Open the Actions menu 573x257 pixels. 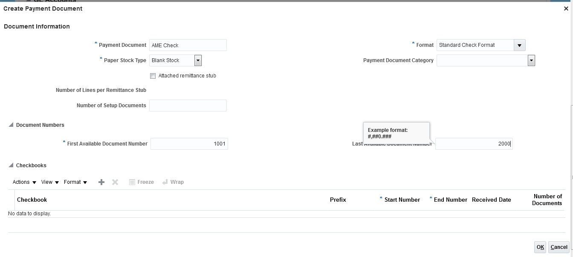pos(24,182)
